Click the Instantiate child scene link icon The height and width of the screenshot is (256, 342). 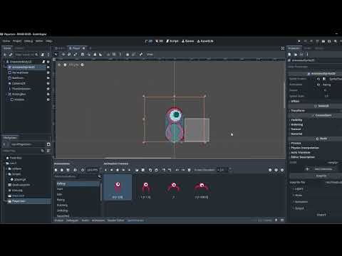pyautogui.click(x=11, y=55)
